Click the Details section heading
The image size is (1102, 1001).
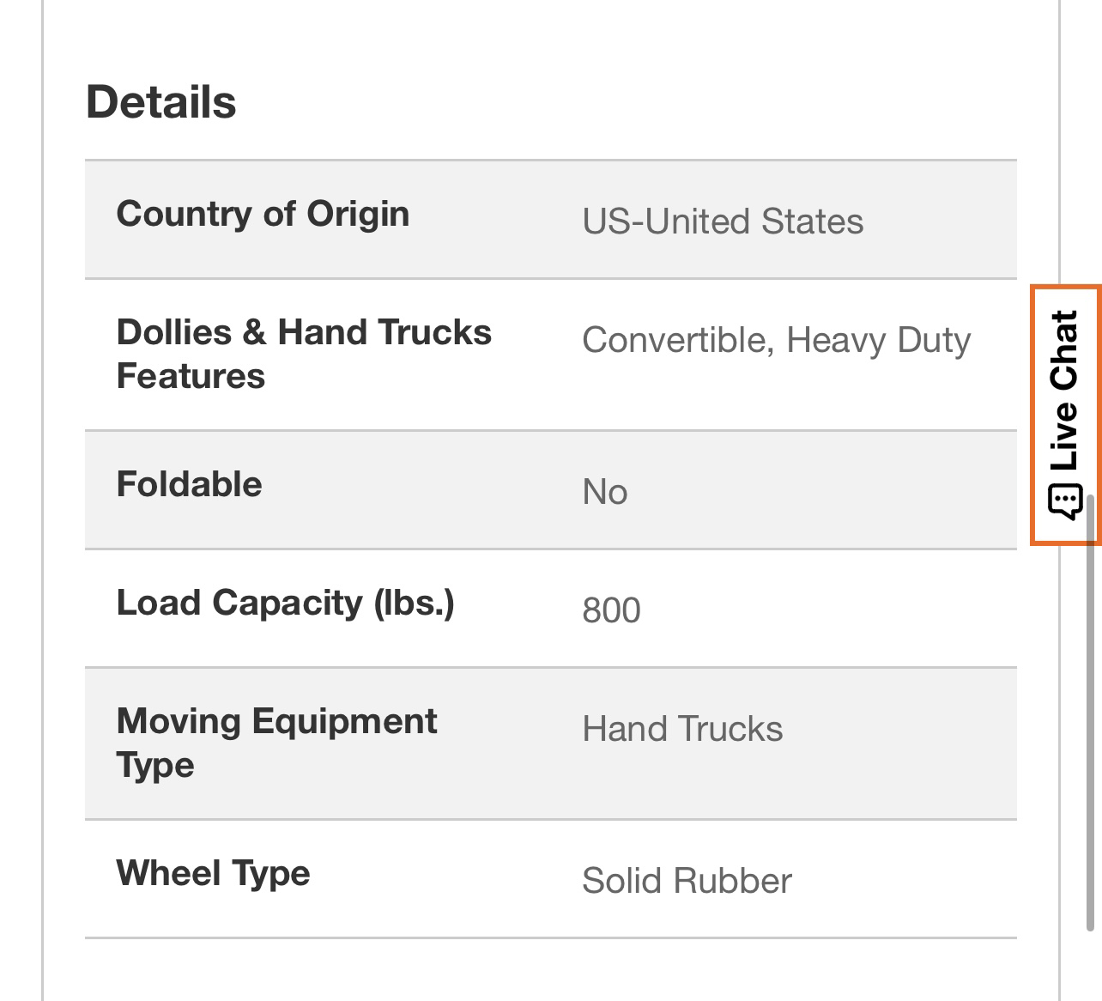click(x=161, y=102)
